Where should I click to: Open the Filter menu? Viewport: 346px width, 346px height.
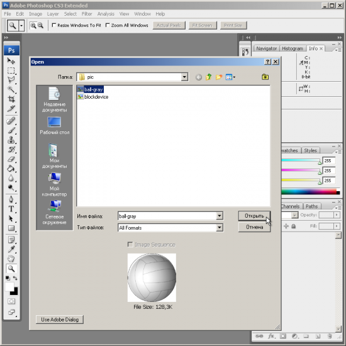87,14
